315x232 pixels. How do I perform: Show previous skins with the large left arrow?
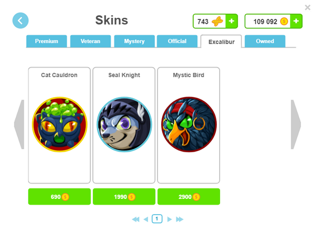[19, 124]
